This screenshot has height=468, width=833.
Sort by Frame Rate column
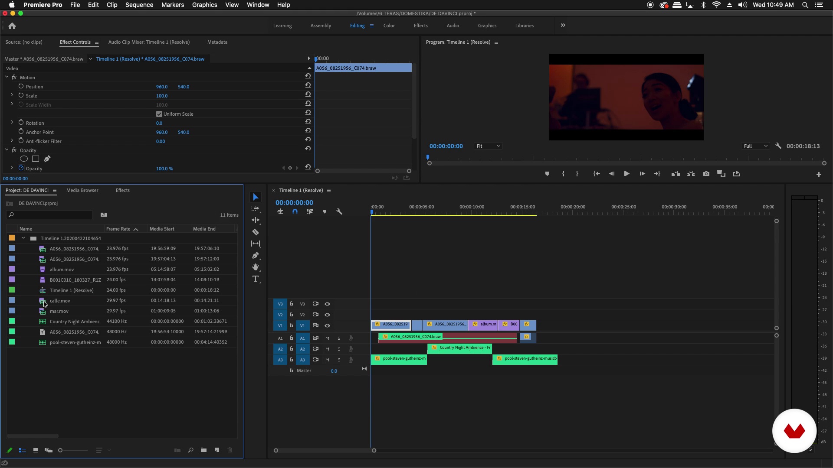coord(118,229)
